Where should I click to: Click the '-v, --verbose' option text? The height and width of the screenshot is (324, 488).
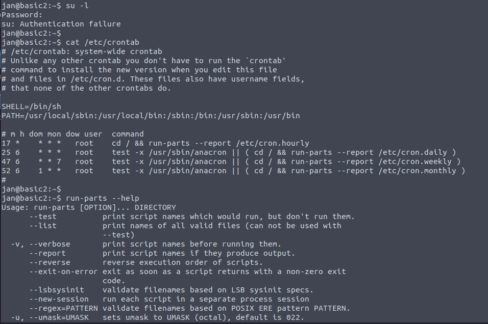pos(41,244)
